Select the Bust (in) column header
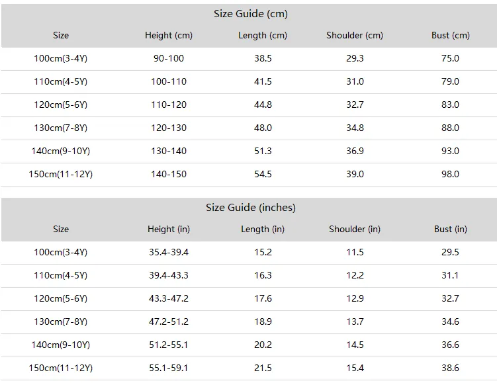 coord(451,230)
